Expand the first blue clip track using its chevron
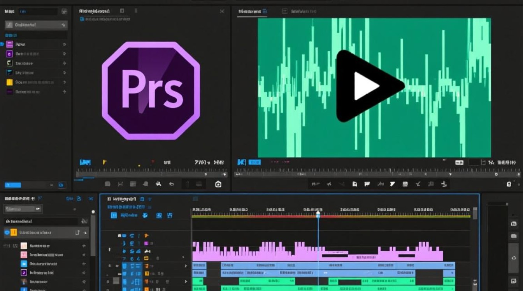This screenshot has height=291, width=523. pyautogui.click(x=186, y=266)
